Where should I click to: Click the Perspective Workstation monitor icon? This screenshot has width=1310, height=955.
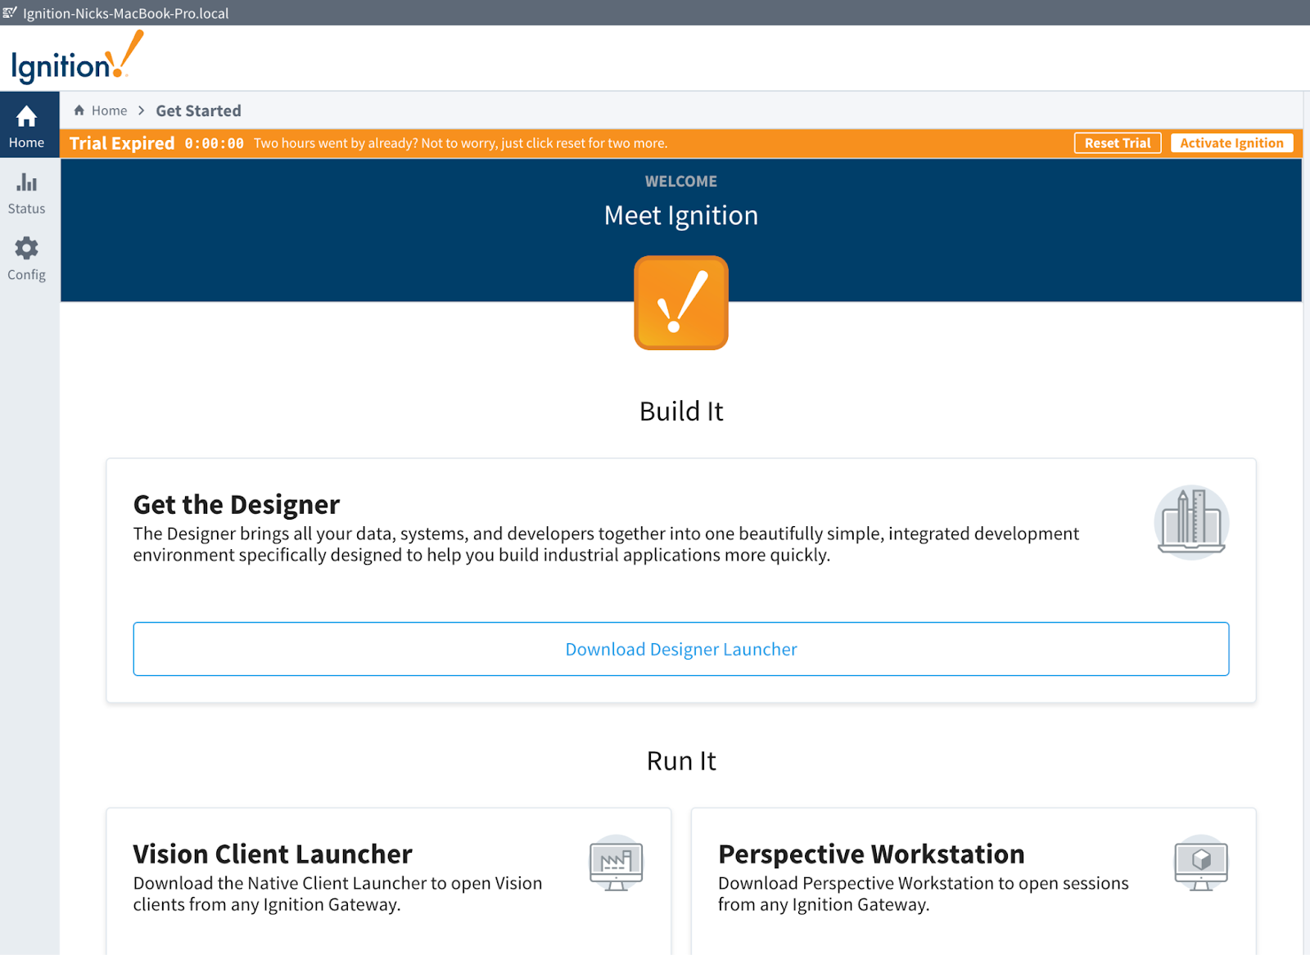click(1201, 863)
